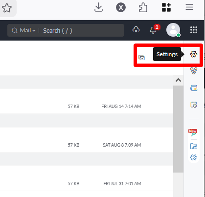Open the apps grid launcher
The image size is (205, 197).
pyautogui.click(x=194, y=30)
